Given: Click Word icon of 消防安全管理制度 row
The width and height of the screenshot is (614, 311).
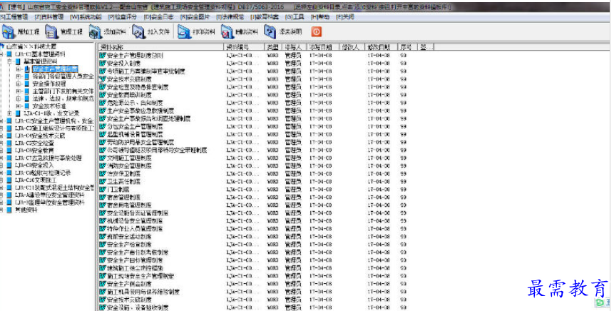Looking at the screenshot, I should point(103,165).
